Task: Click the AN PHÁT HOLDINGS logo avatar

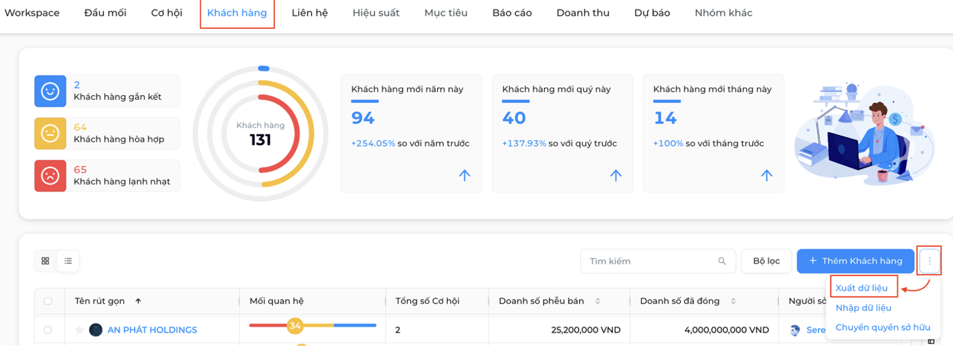Action: point(96,330)
